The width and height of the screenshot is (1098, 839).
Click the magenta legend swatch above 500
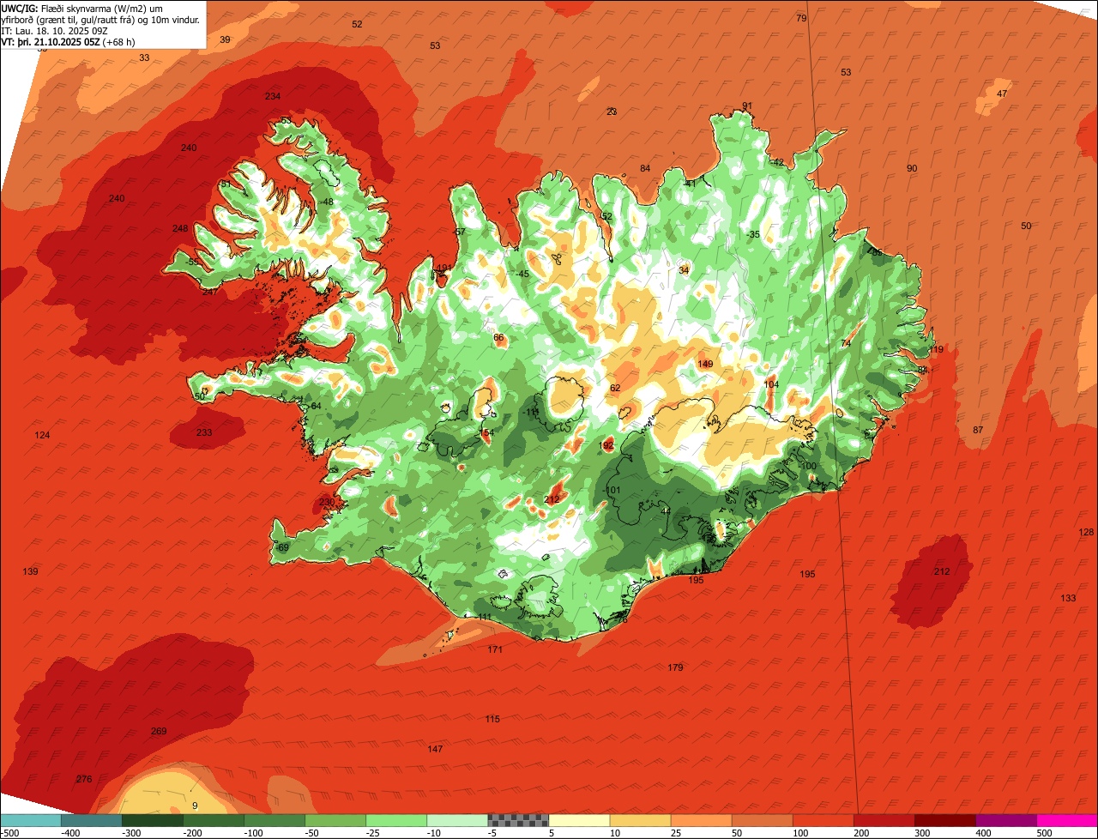pos(1067,820)
